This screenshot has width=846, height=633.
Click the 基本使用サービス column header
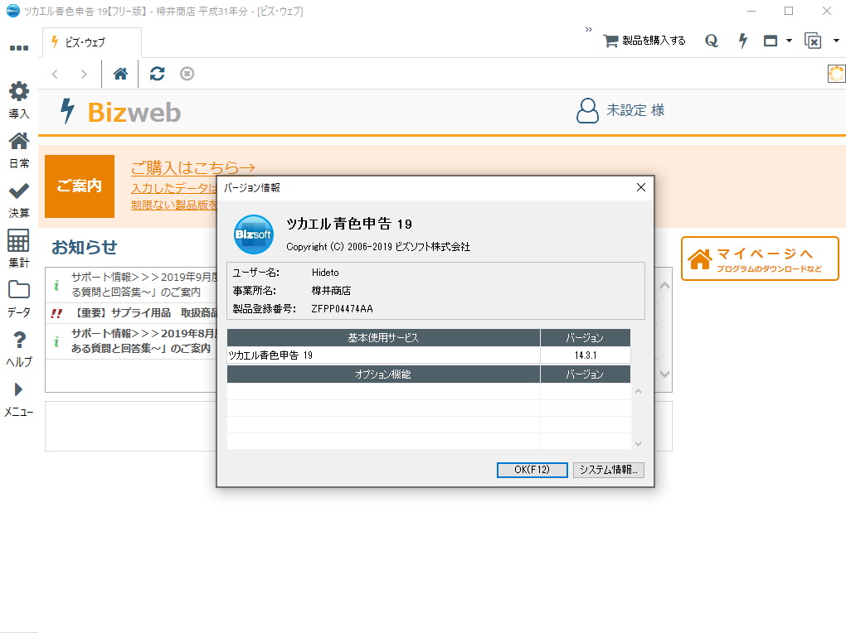click(383, 337)
